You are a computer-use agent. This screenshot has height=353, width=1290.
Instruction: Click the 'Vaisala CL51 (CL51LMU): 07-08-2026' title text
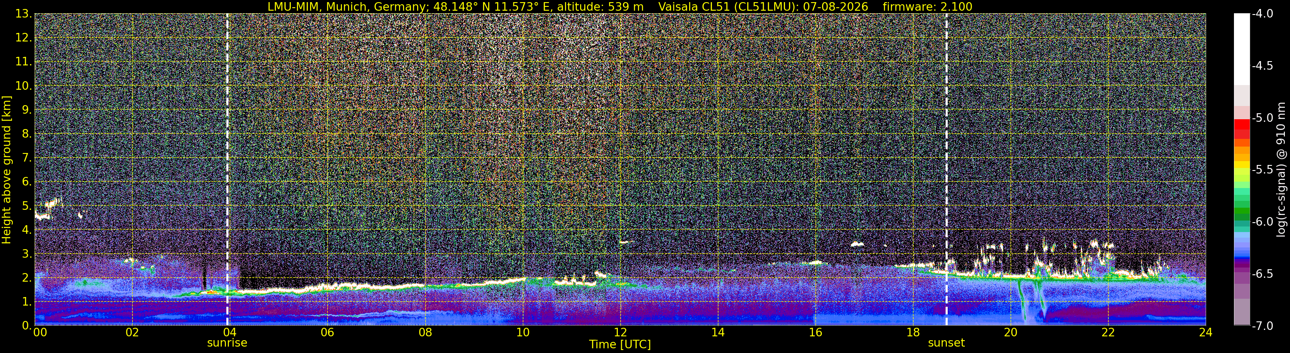(x=763, y=6)
